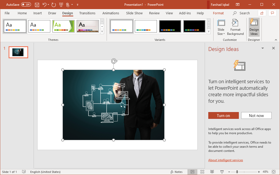This screenshot has width=280, height=175.
Task: Select slide 1 thumbnail in the slide panel
Action: [x=18, y=52]
